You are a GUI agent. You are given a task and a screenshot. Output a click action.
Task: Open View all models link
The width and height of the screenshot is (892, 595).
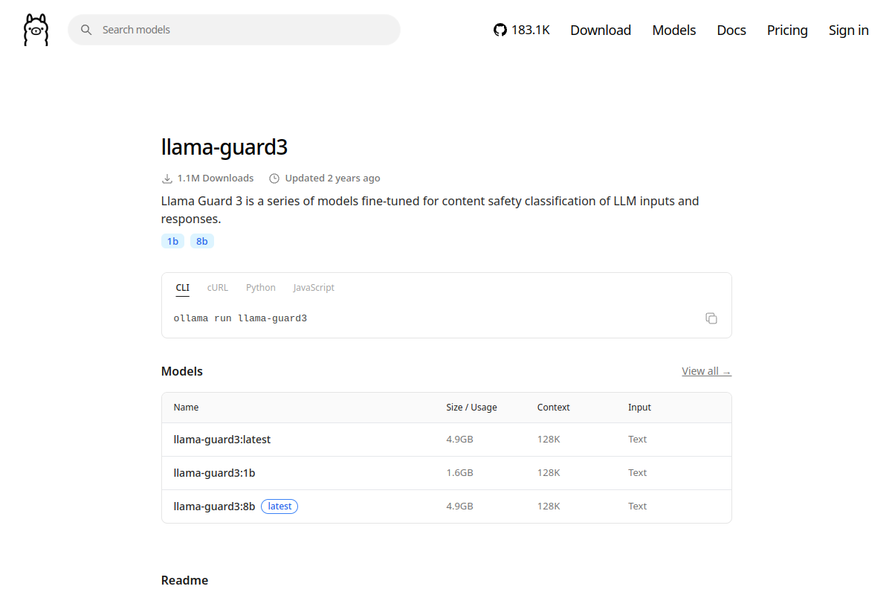click(707, 371)
